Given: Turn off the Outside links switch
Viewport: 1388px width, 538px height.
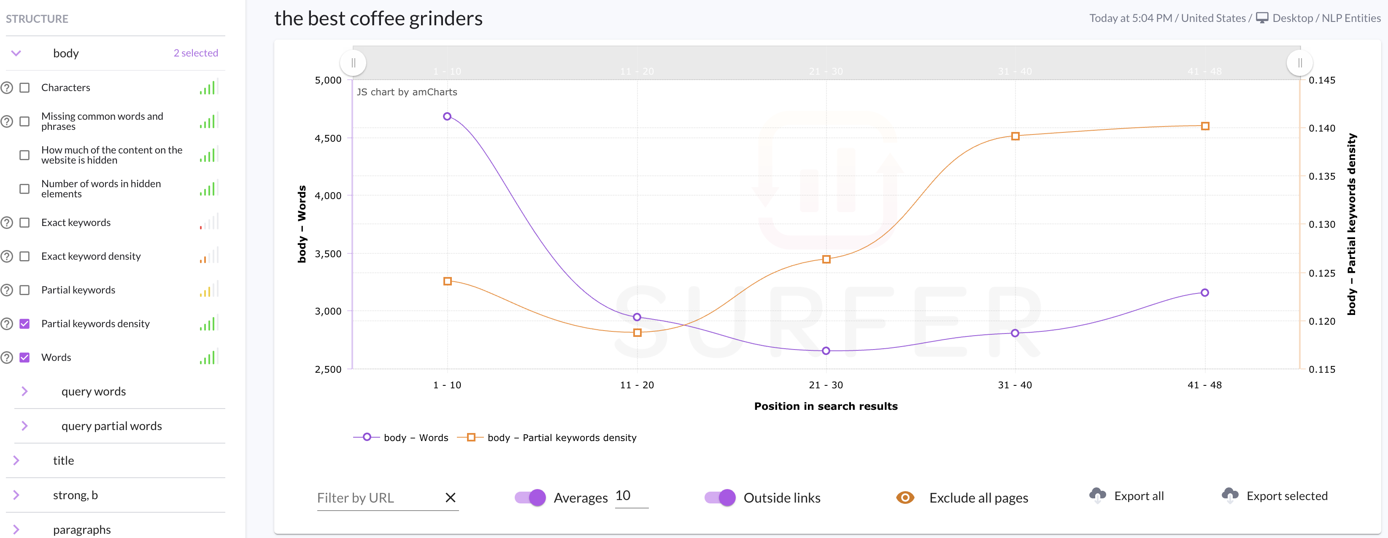Looking at the screenshot, I should click(720, 498).
